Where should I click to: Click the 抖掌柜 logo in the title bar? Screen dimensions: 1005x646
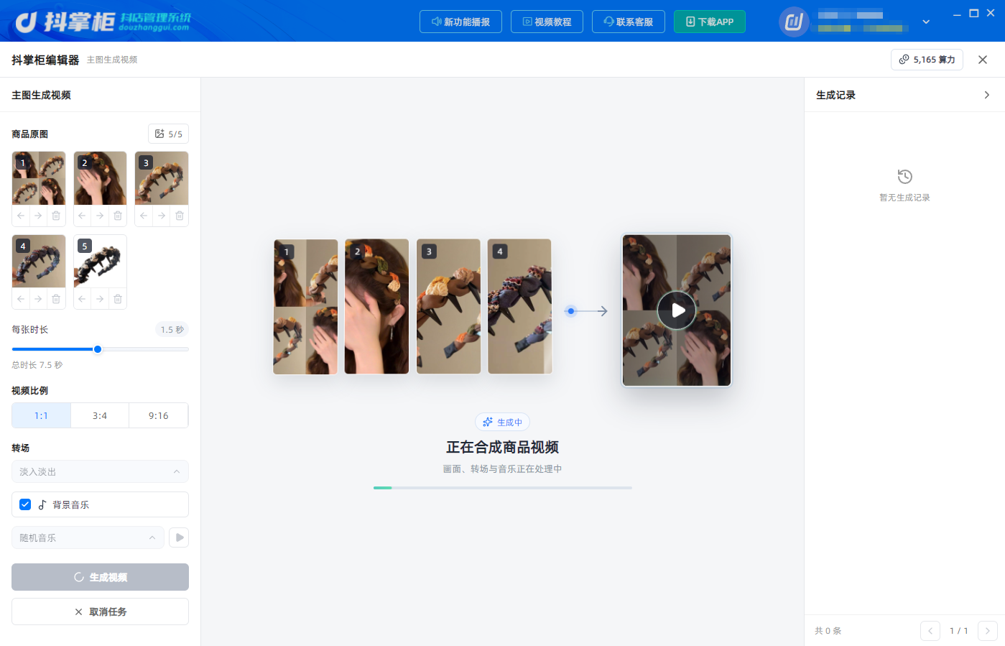pyautogui.click(x=103, y=22)
